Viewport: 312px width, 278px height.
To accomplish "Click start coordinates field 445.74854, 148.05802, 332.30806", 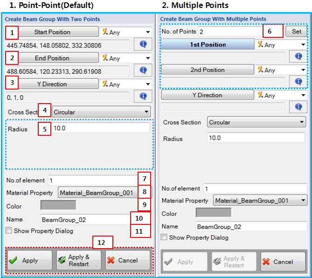I will point(67,45).
